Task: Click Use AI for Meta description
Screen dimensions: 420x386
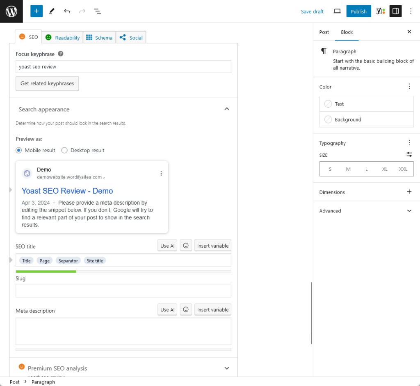Action: click(x=167, y=309)
